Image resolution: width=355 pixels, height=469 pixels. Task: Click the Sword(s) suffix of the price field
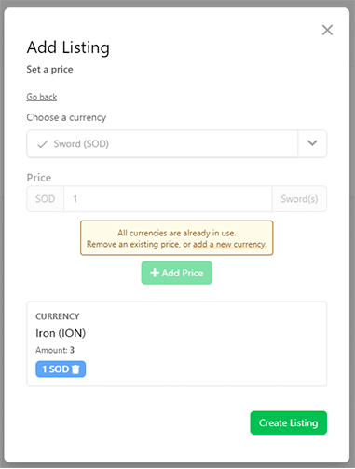tap(299, 199)
